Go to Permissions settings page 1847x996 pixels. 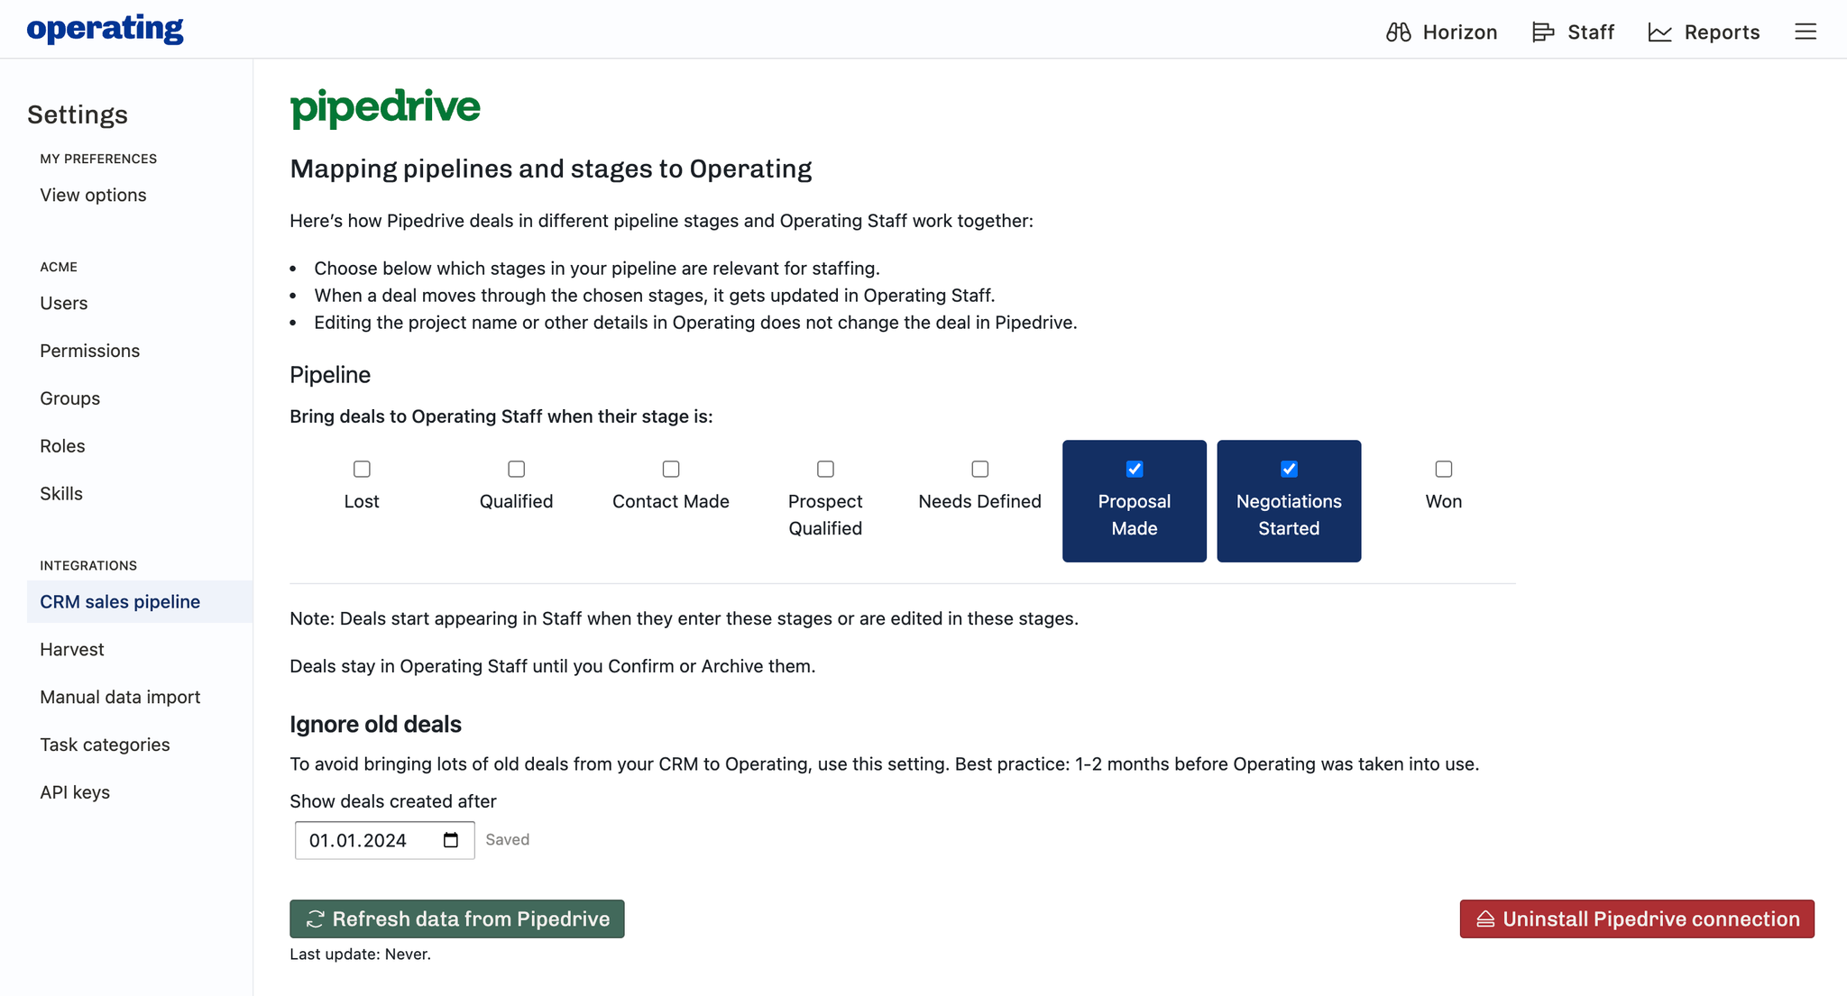tap(89, 351)
